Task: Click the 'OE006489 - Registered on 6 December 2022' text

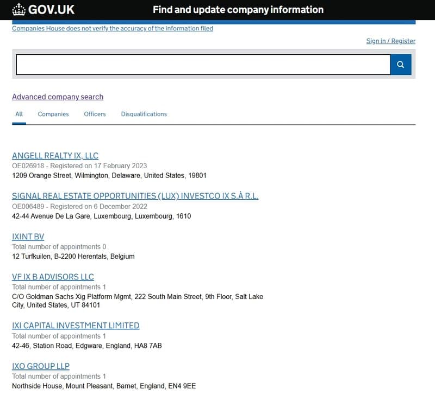Action: click(x=79, y=207)
